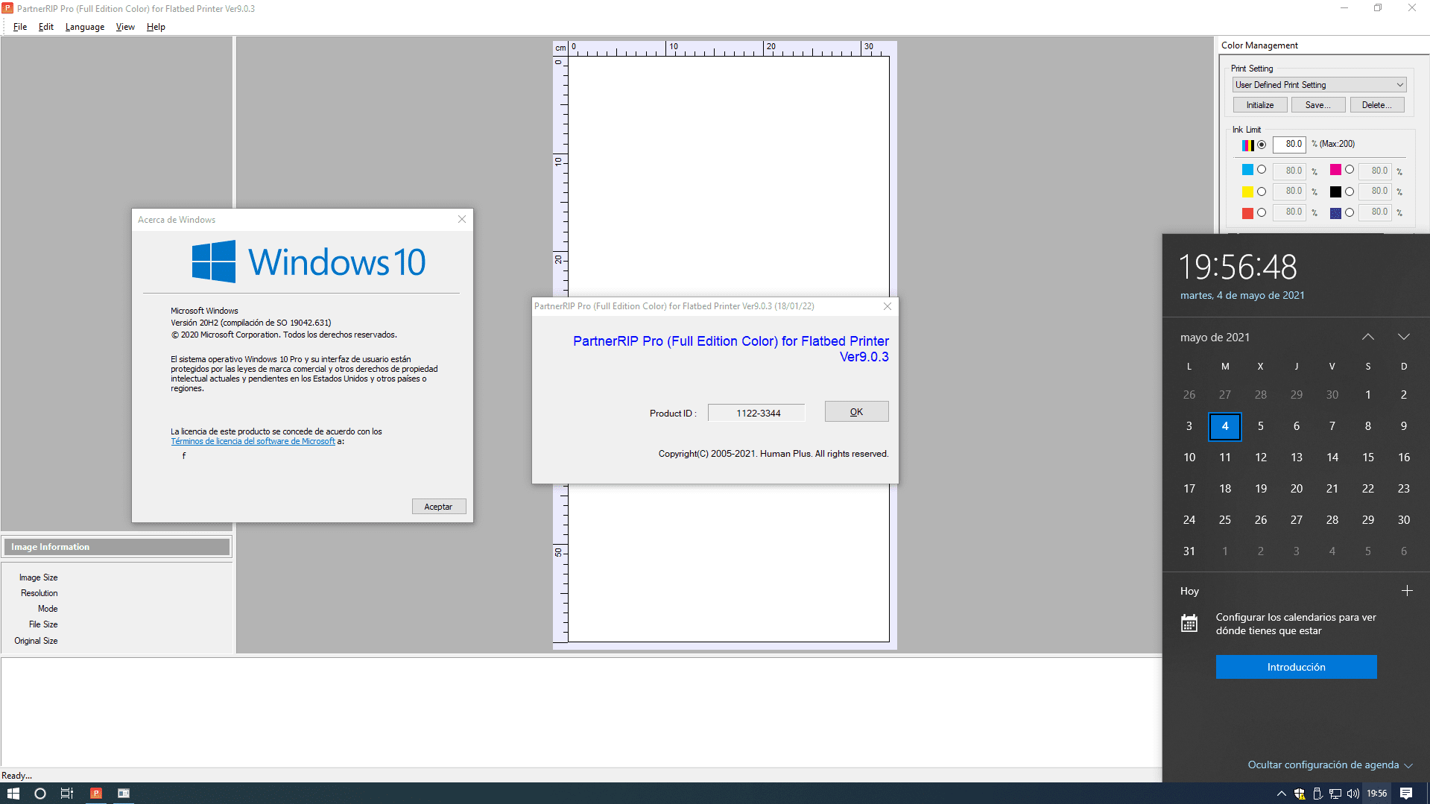Go to the previous calendar month
The width and height of the screenshot is (1430, 804).
tap(1368, 336)
